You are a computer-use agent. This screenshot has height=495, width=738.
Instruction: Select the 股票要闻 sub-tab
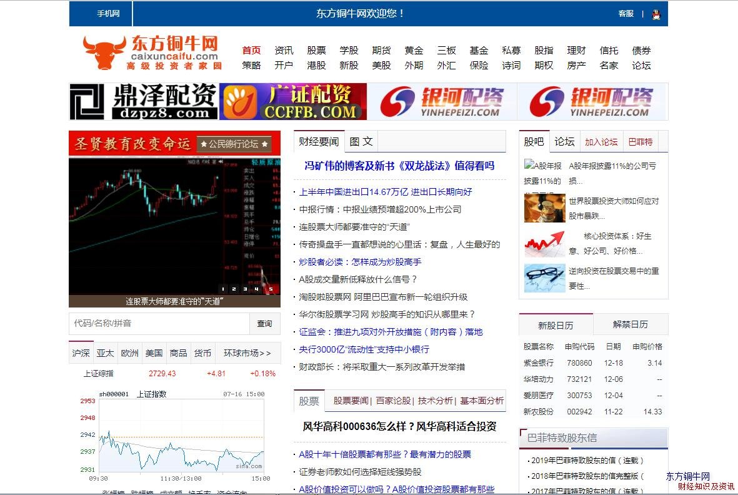pos(351,401)
